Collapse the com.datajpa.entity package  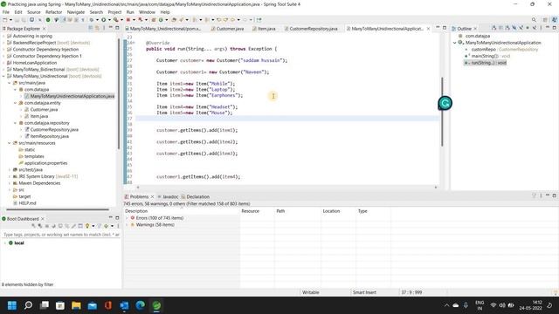[16, 103]
